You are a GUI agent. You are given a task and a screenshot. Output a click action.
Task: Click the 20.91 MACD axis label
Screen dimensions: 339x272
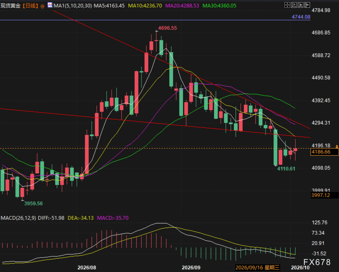pyautogui.click(x=318, y=243)
